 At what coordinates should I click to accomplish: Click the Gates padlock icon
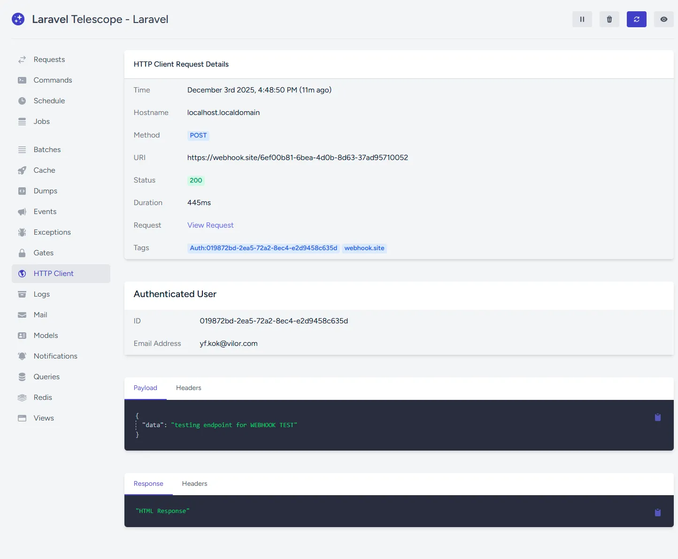(x=22, y=253)
